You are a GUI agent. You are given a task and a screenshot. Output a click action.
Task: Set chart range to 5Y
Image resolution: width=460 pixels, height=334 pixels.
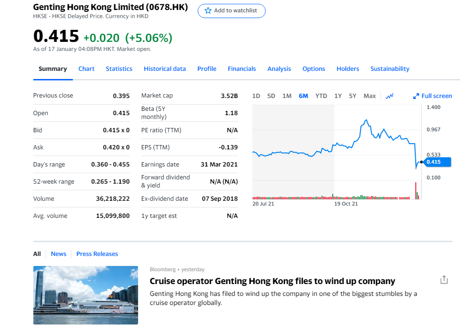(352, 96)
